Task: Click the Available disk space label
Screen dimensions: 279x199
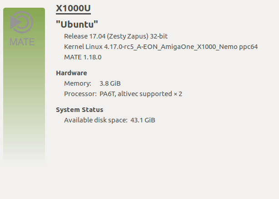Action: tap(95, 120)
